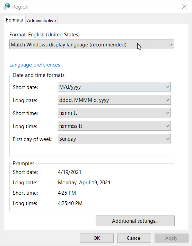Open the Long time format combo box
Image resolution: width=192 pixels, height=246 pixels.
(x=114, y=126)
